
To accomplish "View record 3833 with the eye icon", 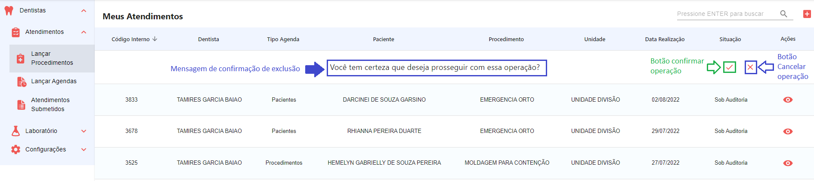I will [x=788, y=100].
